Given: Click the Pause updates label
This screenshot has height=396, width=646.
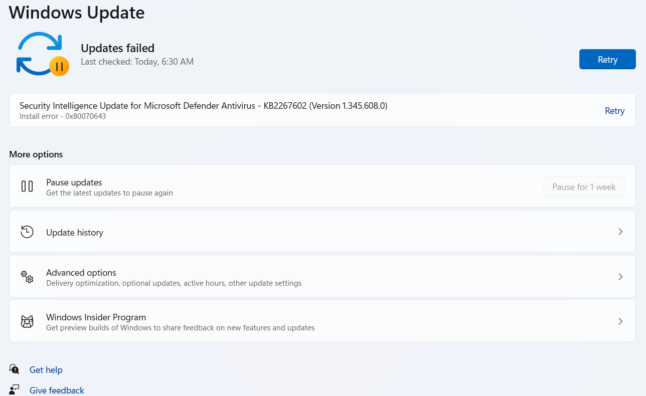Looking at the screenshot, I should [x=74, y=182].
